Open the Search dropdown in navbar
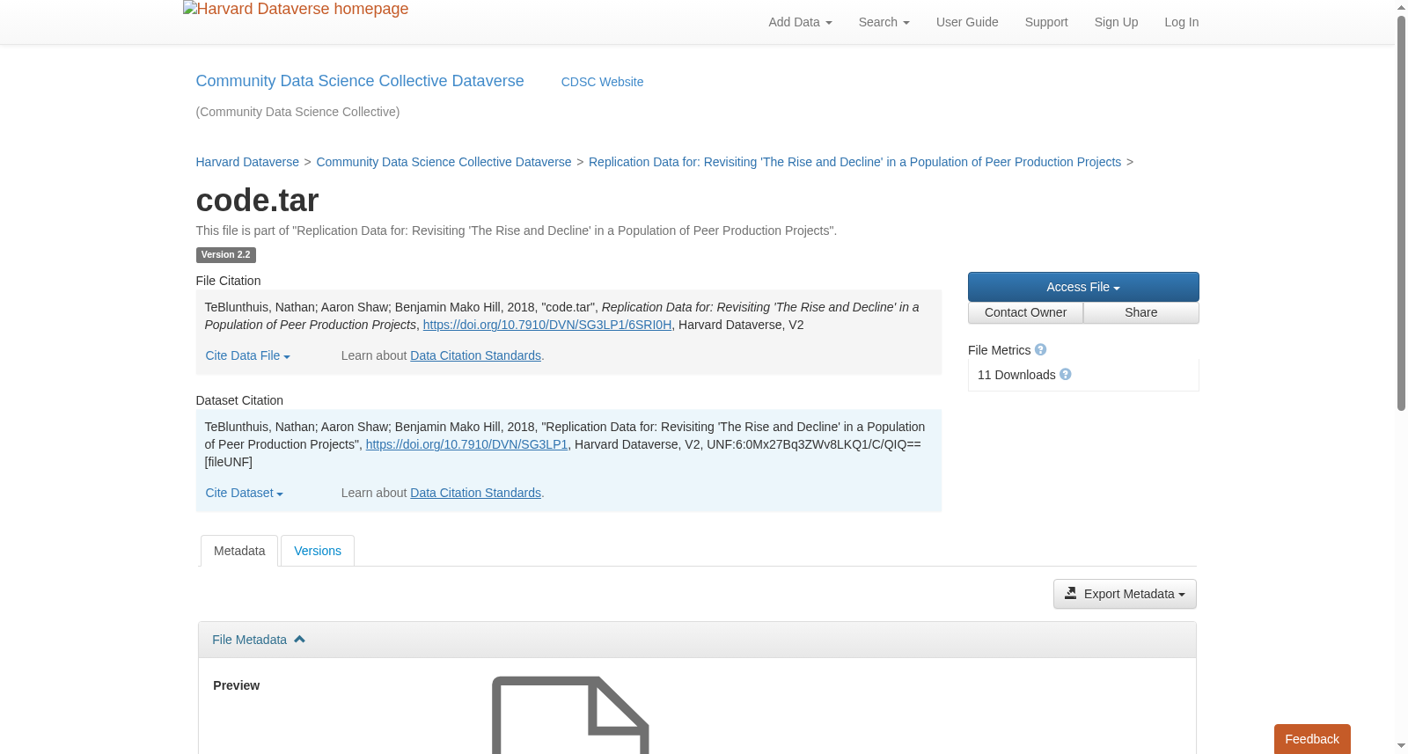 coord(884,22)
